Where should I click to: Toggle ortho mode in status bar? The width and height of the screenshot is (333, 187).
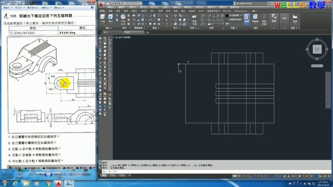click(251, 176)
